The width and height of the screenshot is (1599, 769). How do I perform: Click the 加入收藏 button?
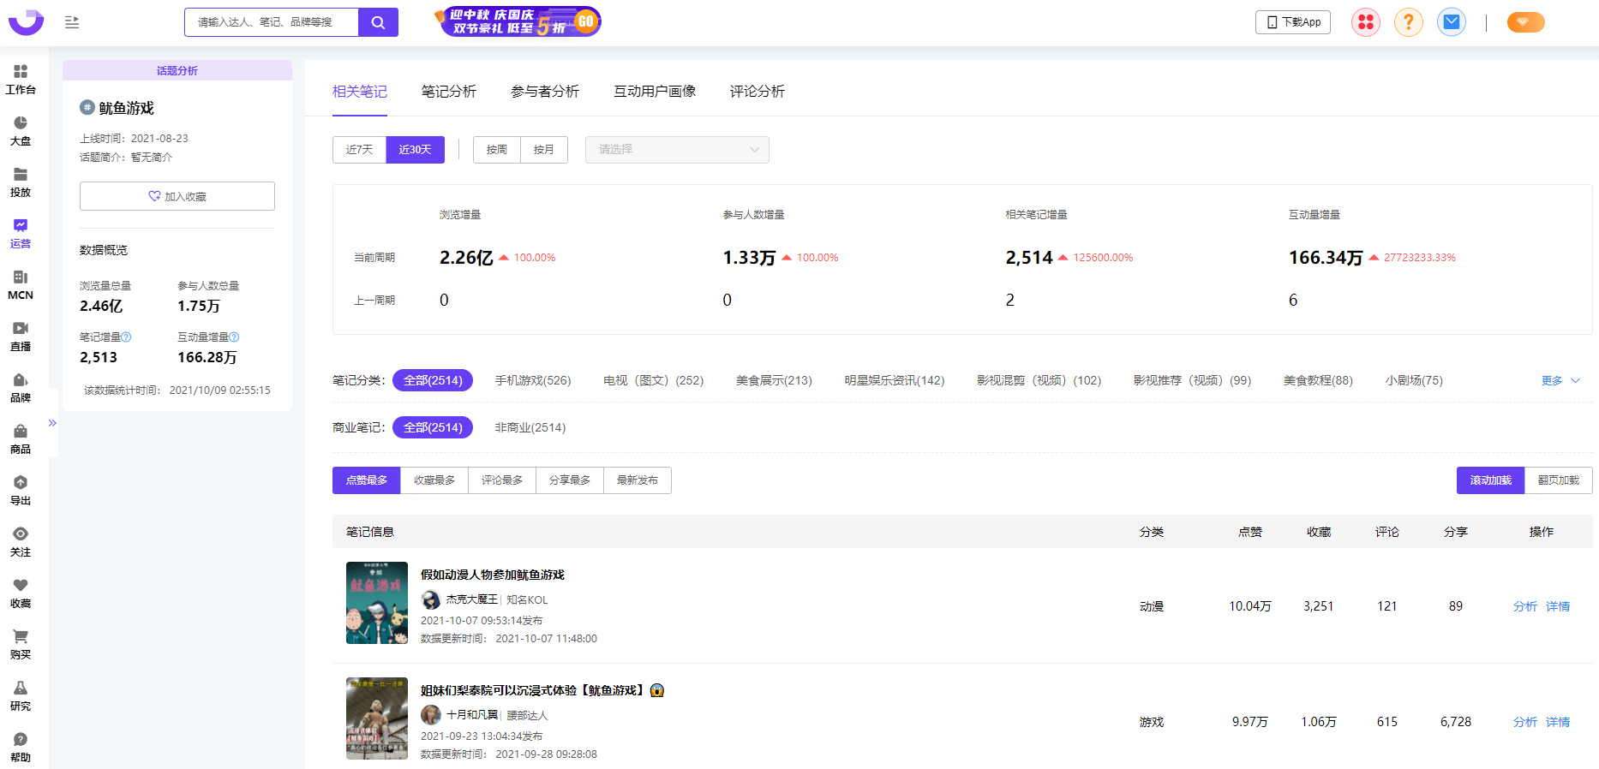pyautogui.click(x=177, y=196)
